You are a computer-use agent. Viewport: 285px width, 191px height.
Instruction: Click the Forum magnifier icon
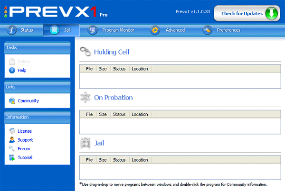coord(11,149)
